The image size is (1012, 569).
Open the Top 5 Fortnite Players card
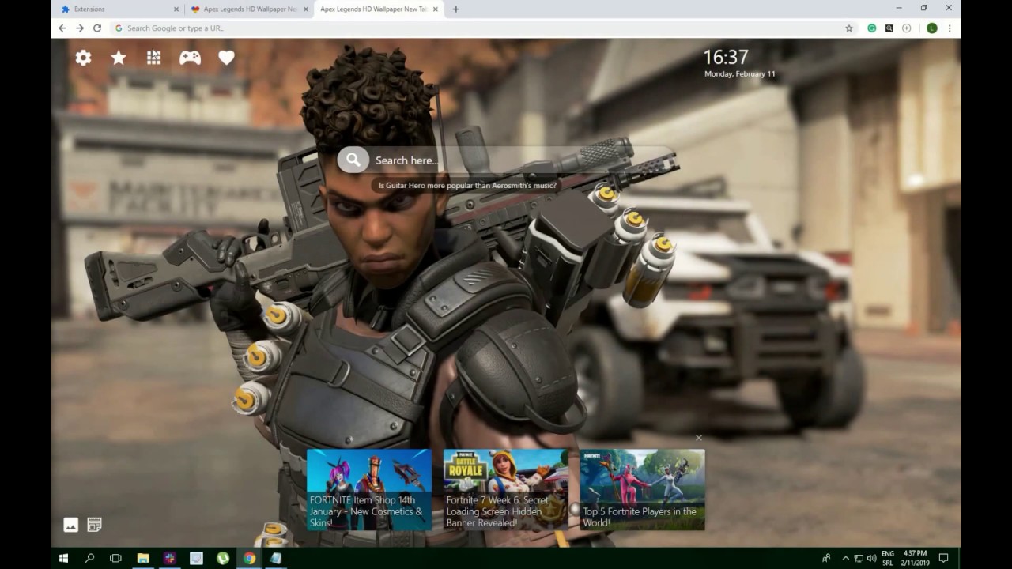tap(643, 490)
